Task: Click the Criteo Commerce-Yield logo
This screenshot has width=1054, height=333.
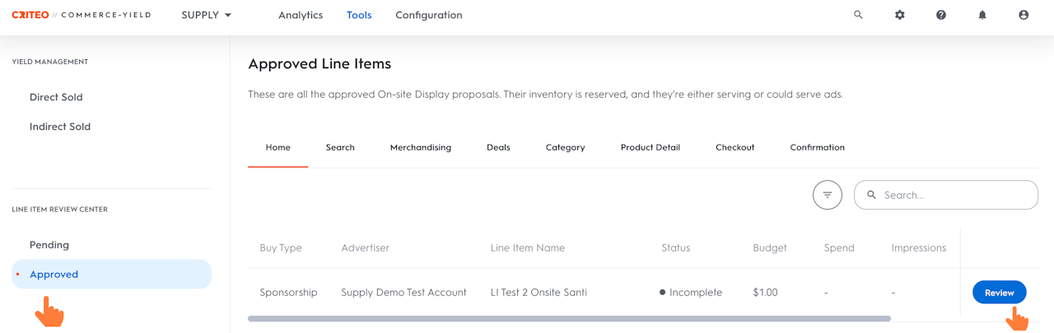Action: tap(81, 15)
